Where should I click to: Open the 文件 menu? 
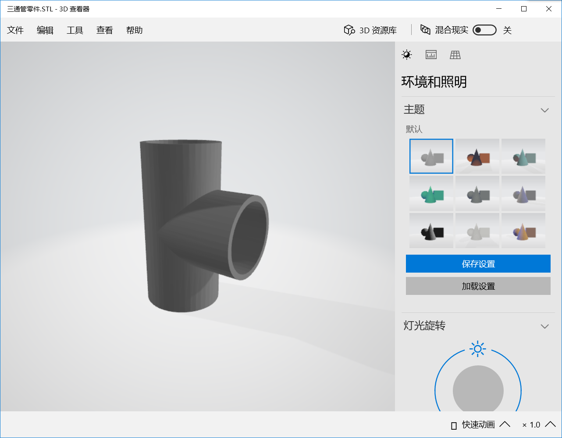point(15,30)
